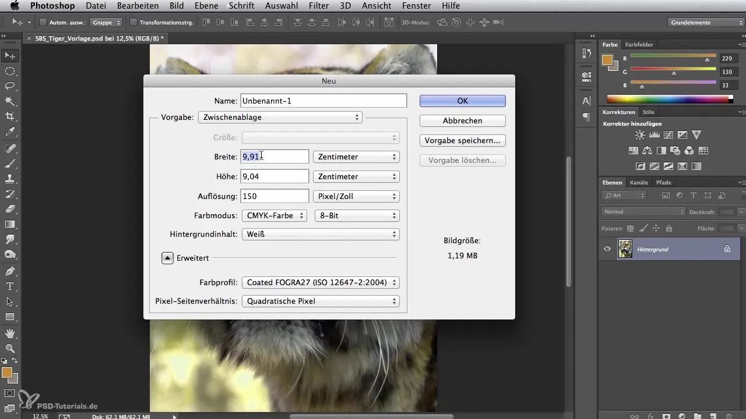Open the Auflösung unit Pixel/Zoll dropdown
Image resolution: width=746 pixels, height=419 pixels.
pyautogui.click(x=356, y=196)
